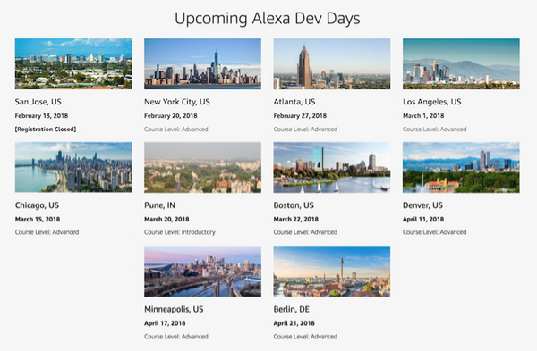Select the March 22, 2018 date
This screenshot has height=351, width=537.
tap(296, 219)
